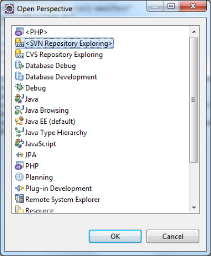The width and height of the screenshot is (211, 256).
Task: Select the Java perspective
Action: coord(26,99)
